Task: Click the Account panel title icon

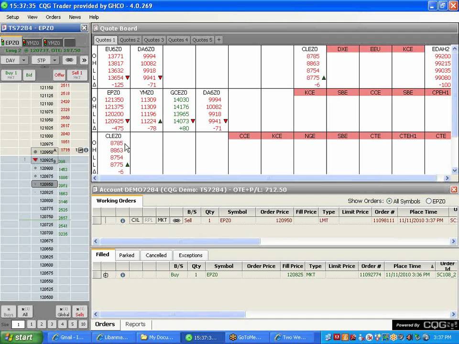Action: 95,190
